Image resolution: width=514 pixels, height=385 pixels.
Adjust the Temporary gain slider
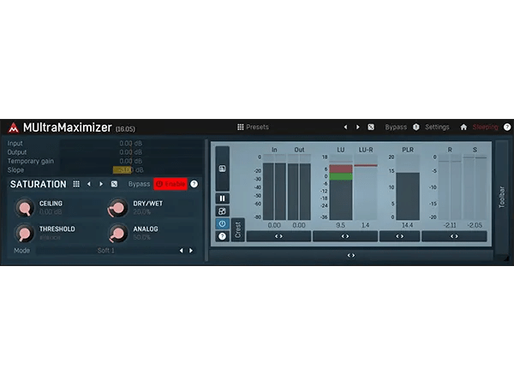(x=130, y=161)
